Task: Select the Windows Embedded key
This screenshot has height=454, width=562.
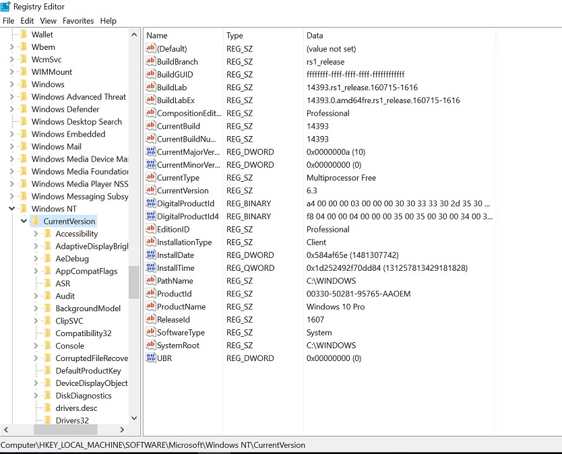Action: 69,134
